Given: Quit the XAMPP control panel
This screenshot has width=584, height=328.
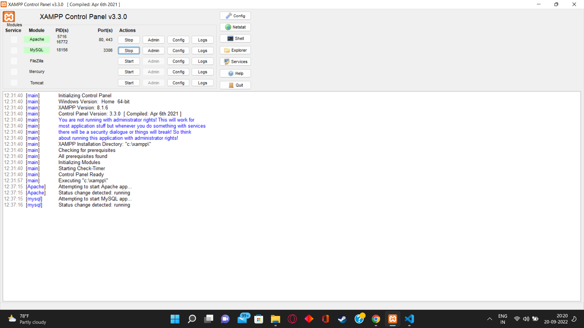Looking at the screenshot, I should [235, 85].
